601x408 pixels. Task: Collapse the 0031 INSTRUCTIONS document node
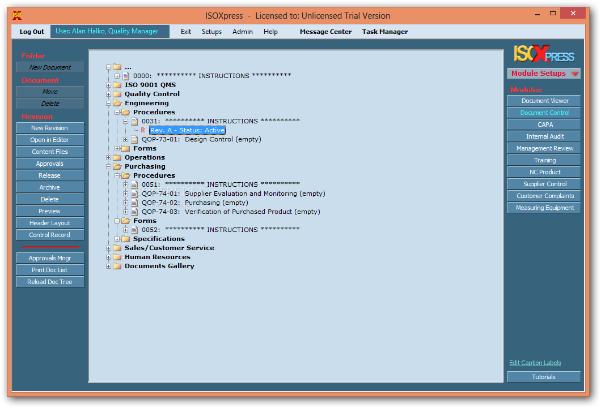125,121
